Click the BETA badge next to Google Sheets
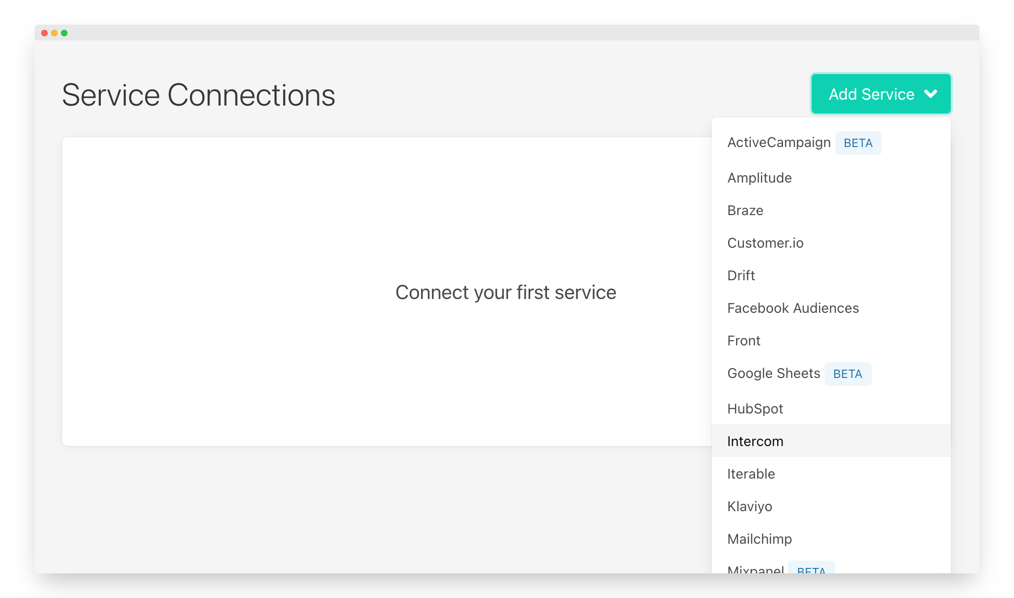This screenshot has height=598, width=1014. pos(848,374)
